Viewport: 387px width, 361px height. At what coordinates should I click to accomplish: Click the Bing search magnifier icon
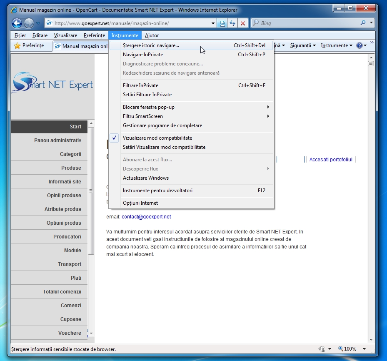pos(363,23)
